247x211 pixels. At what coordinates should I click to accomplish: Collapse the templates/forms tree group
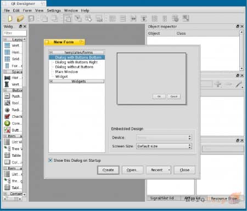pos(51,53)
